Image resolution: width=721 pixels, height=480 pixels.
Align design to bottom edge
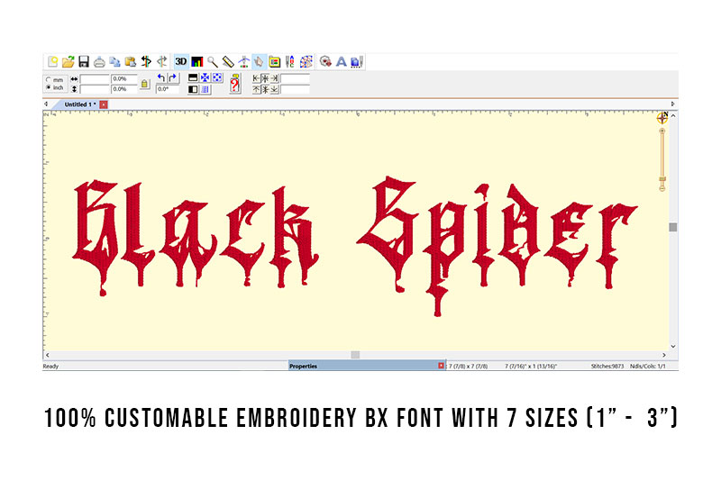pos(275,89)
